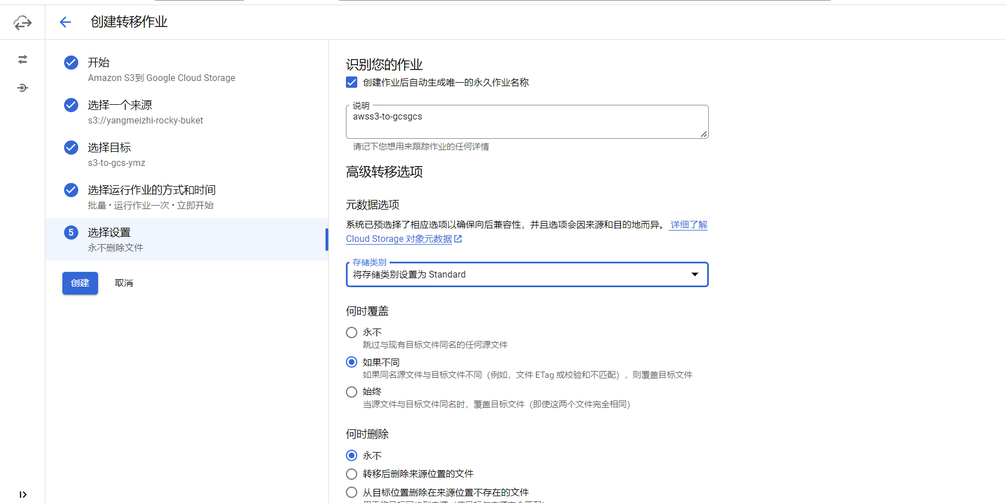Click the 高级转移选项 heading
The image size is (1006, 503).
coord(384,172)
